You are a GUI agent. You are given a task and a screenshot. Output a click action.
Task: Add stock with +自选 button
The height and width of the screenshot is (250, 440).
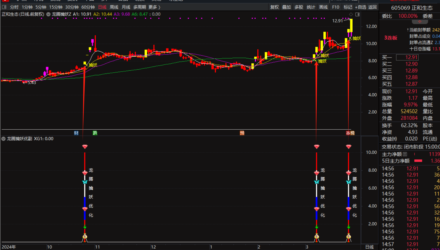click(360, 7)
